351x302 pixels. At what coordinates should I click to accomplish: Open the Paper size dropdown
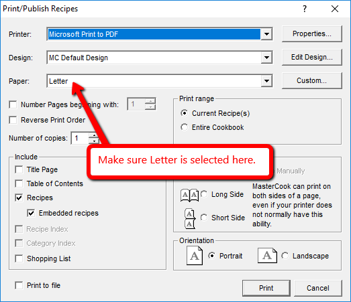[266, 81]
